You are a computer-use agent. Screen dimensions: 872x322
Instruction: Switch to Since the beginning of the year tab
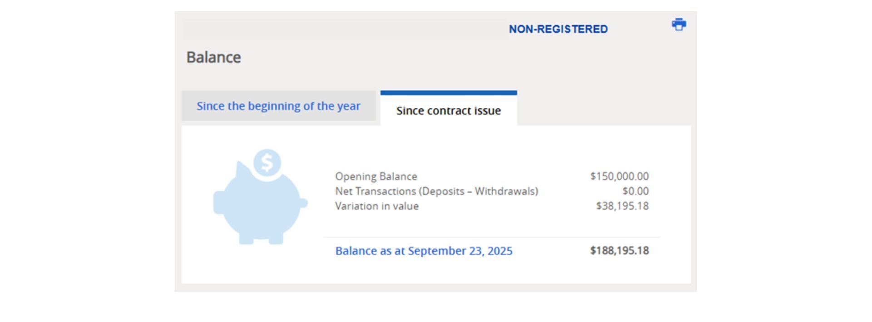[278, 106]
